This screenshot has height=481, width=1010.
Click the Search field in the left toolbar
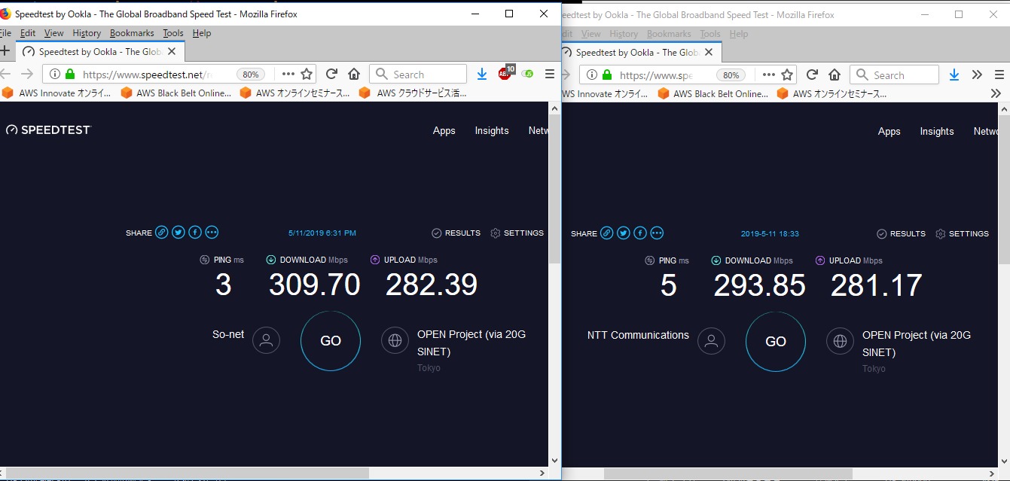pyautogui.click(x=418, y=75)
